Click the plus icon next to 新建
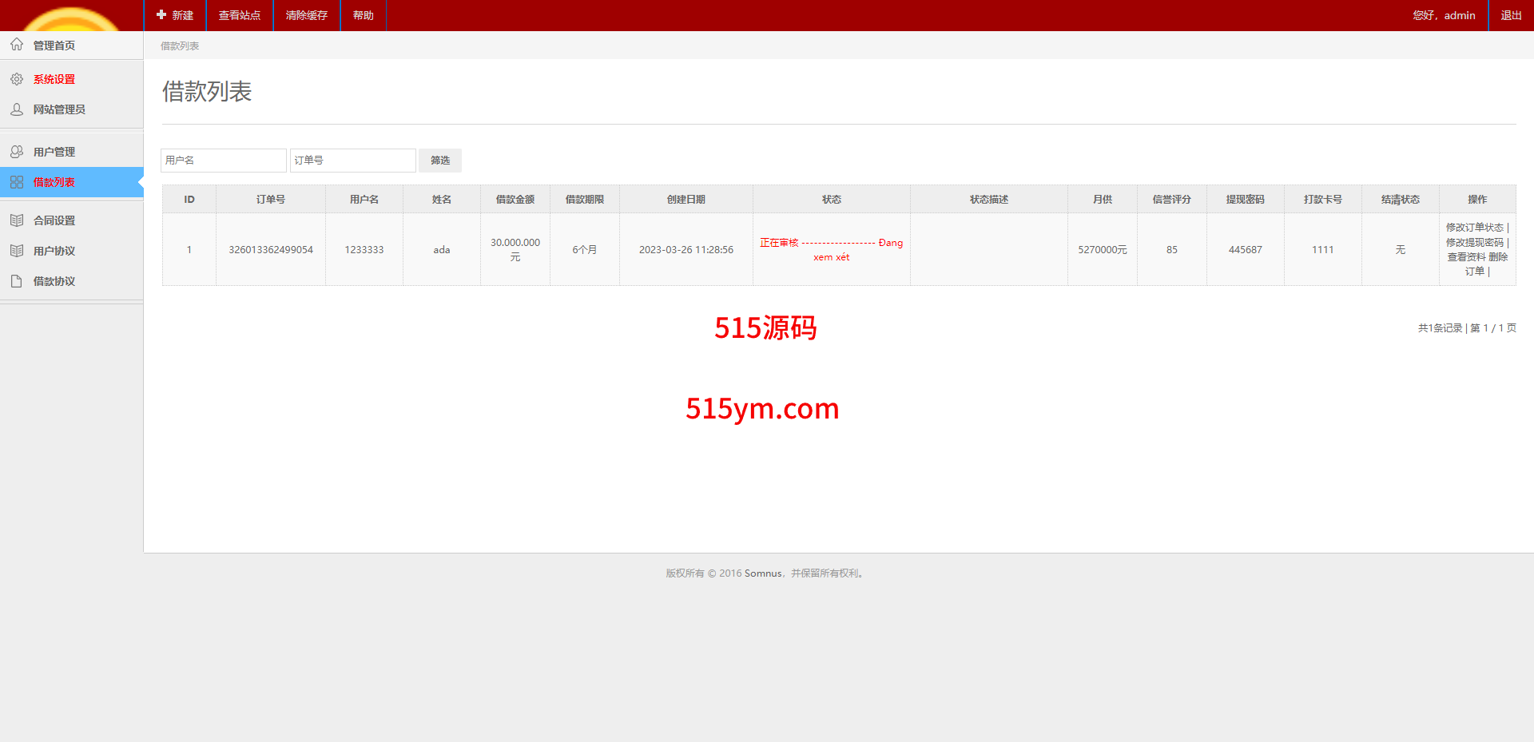The height and width of the screenshot is (742, 1534). pyautogui.click(x=161, y=15)
